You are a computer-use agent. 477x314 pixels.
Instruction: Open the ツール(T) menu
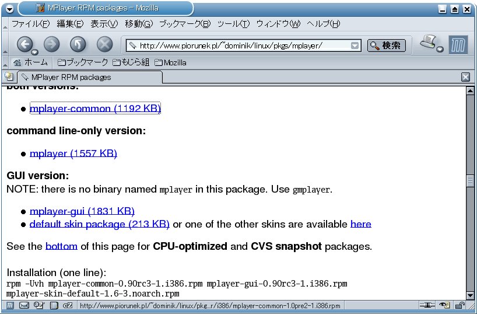233,24
